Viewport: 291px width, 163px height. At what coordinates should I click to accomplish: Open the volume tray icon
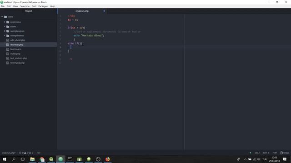[x=259, y=159]
